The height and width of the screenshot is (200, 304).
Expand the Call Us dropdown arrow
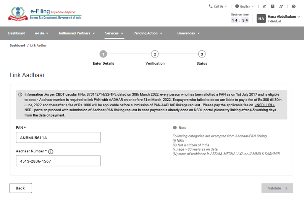coord(226,6)
